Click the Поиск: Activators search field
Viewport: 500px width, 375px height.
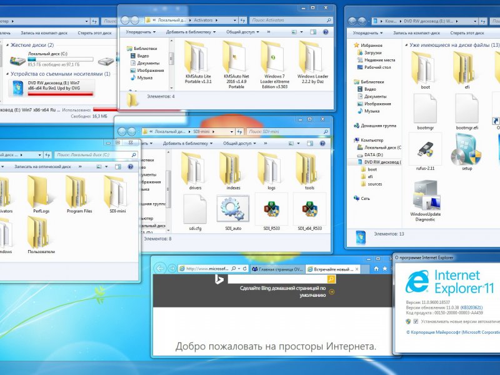point(291,20)
